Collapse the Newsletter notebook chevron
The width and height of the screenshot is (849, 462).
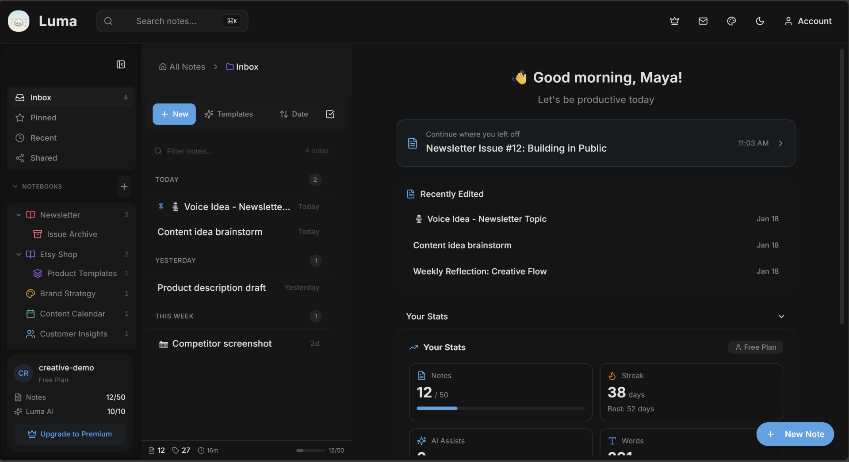pos(19,215)
